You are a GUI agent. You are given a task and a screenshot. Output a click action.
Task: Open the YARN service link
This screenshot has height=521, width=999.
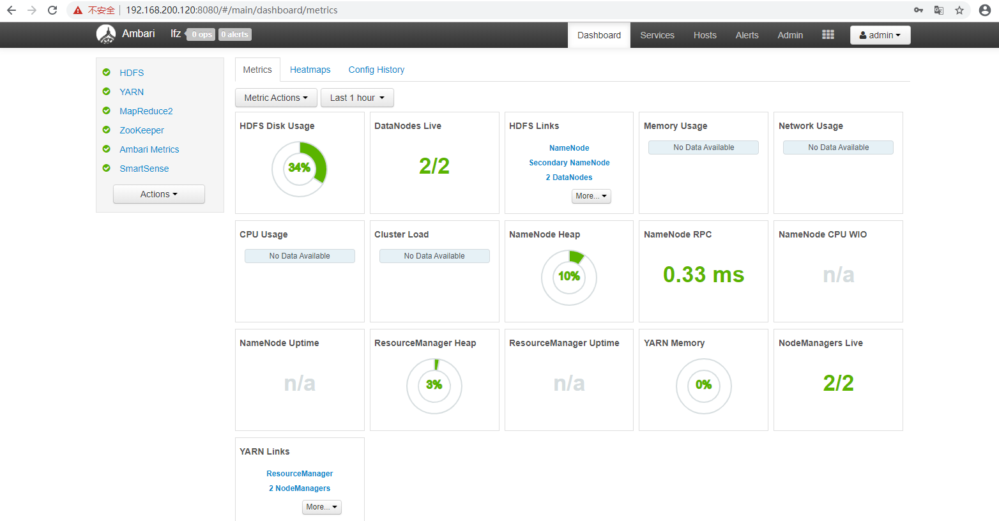[132, 92]
